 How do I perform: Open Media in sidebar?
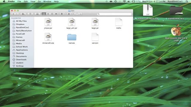19,44
